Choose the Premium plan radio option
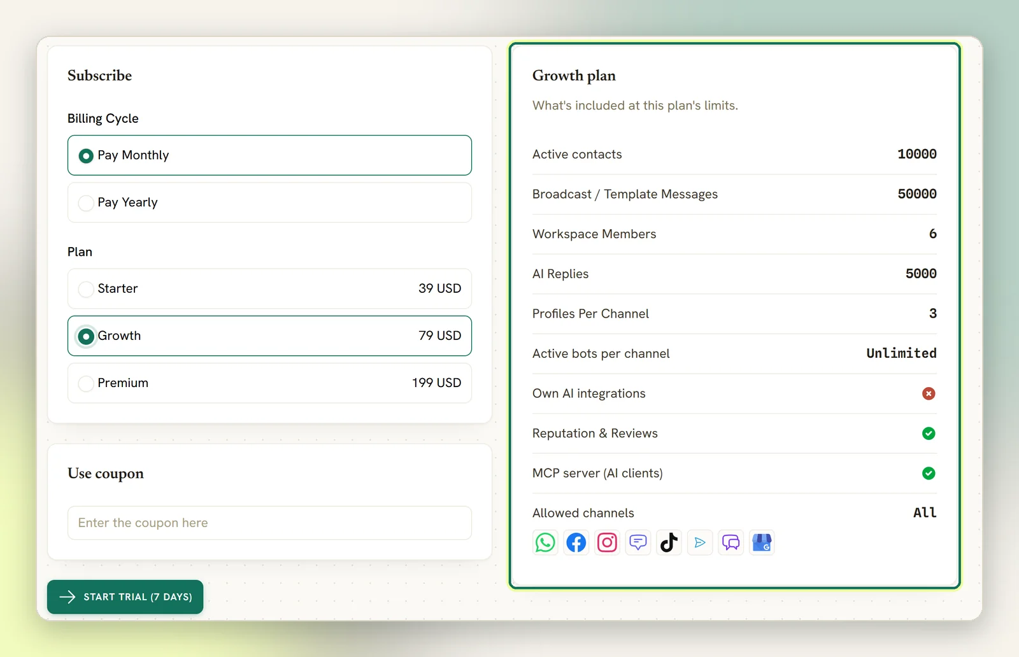The height and width of the screenshot is (657, 1019). [269, 383]
